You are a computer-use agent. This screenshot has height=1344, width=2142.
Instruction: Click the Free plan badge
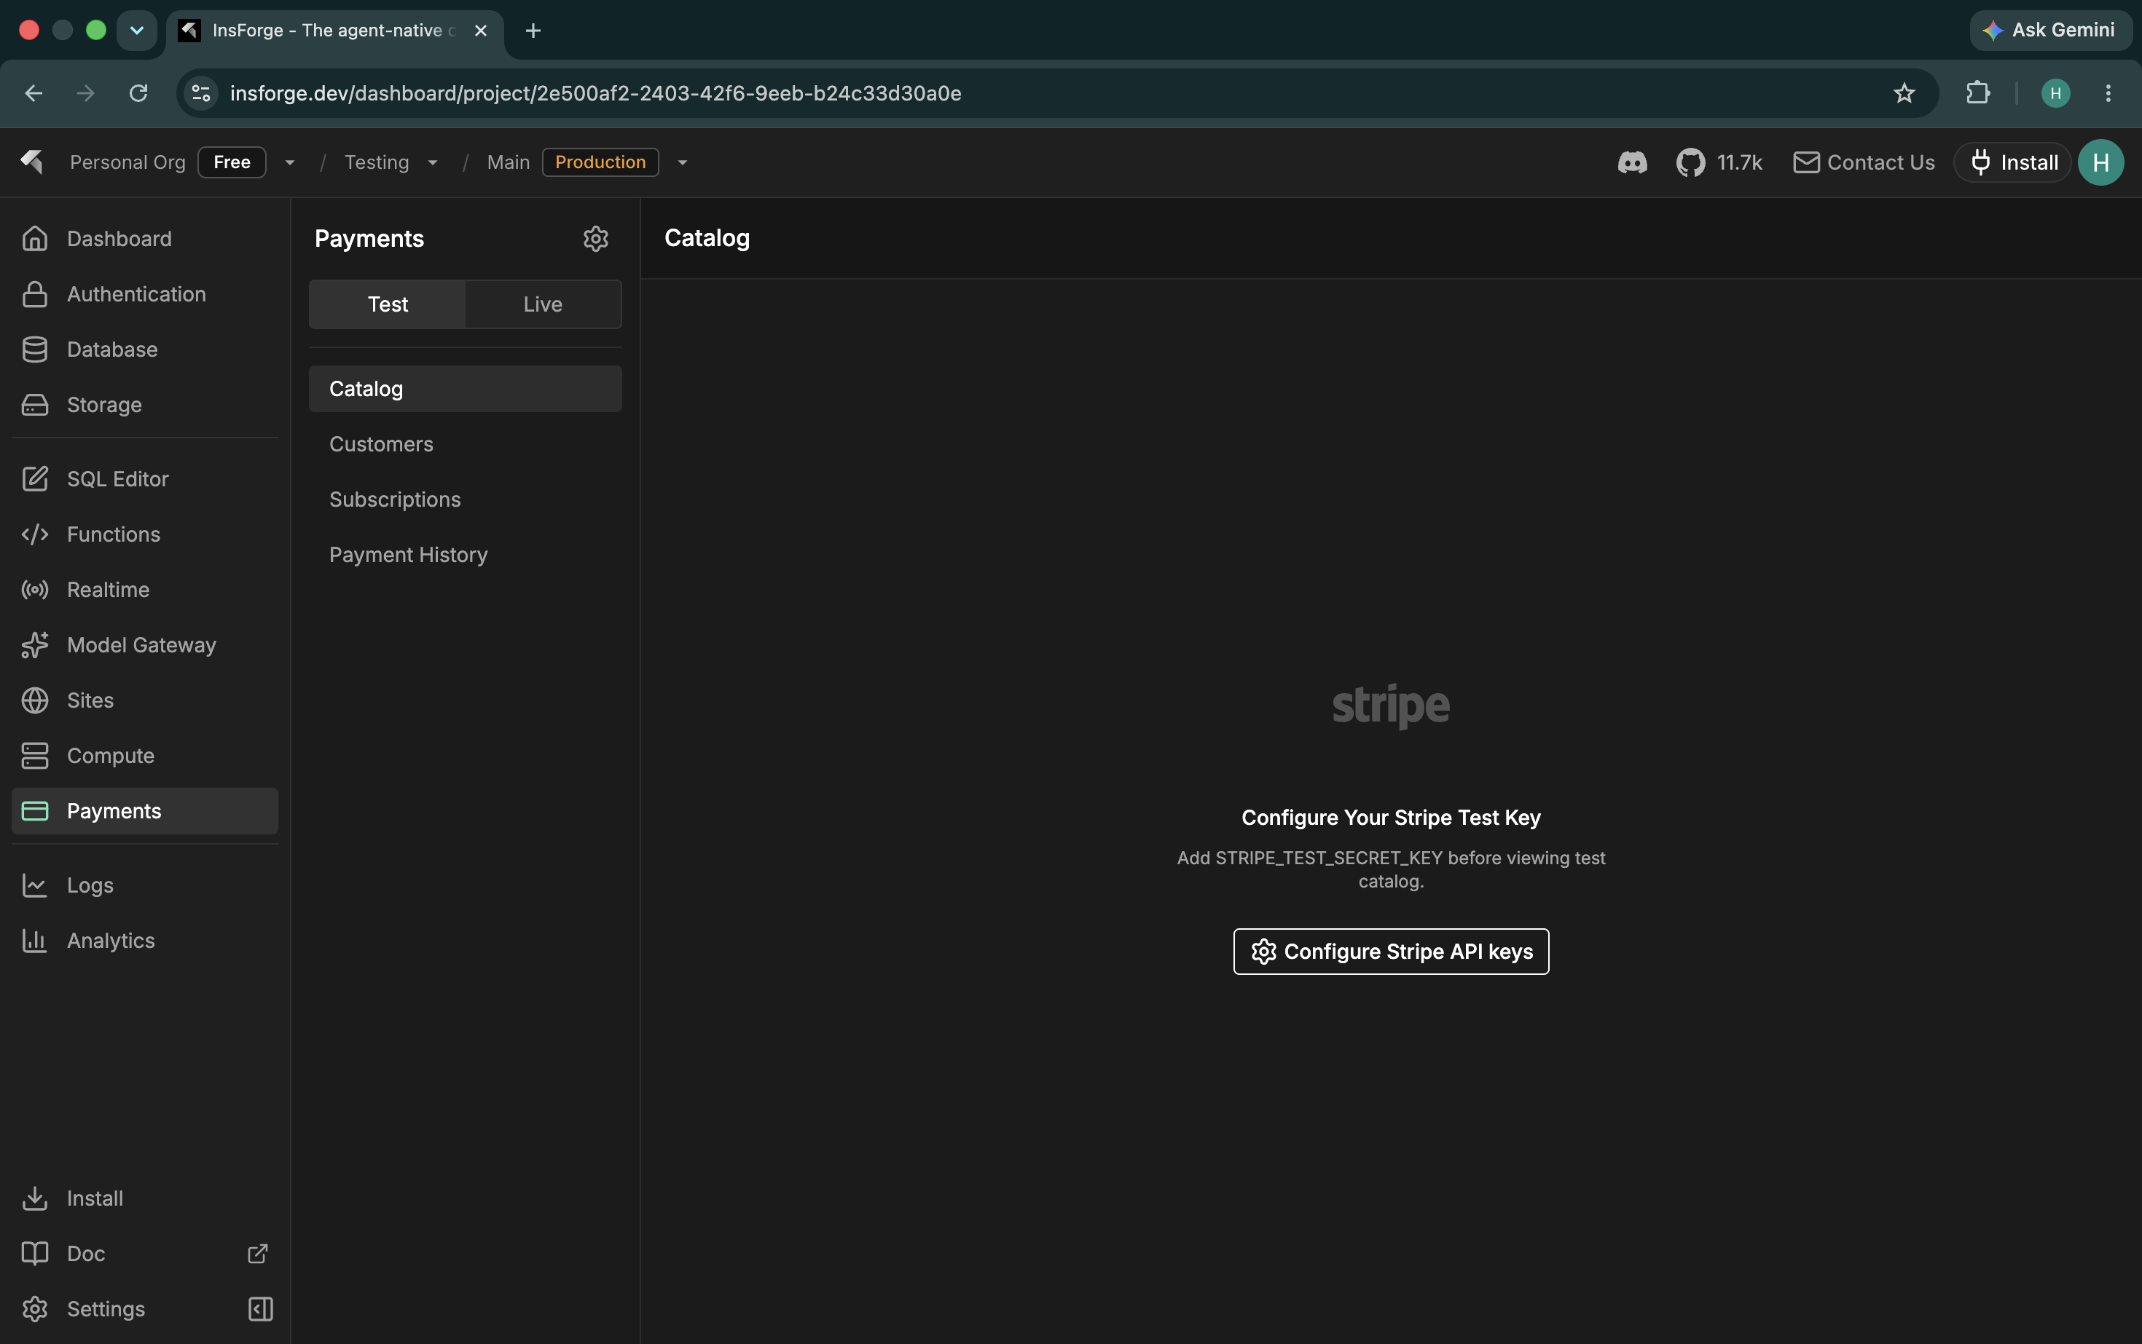coord(232,162)
